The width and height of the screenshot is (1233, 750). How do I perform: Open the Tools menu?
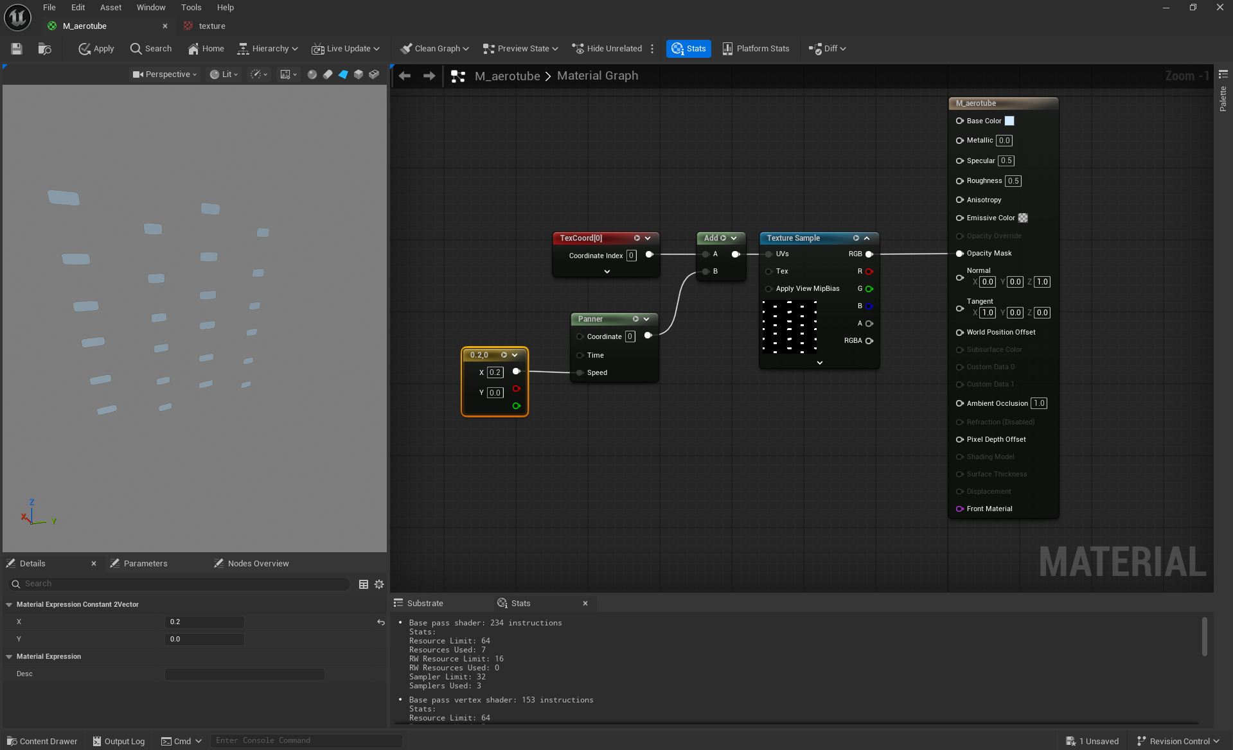point(191,8)
